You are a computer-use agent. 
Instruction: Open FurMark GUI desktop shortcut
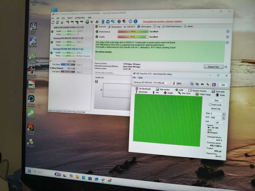[30, 129]
